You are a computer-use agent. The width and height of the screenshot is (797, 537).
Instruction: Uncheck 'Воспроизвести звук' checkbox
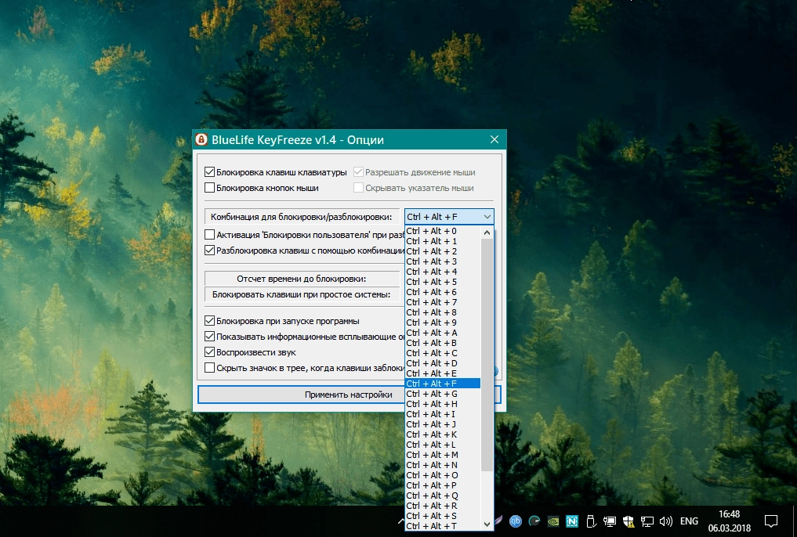[209, 352]
